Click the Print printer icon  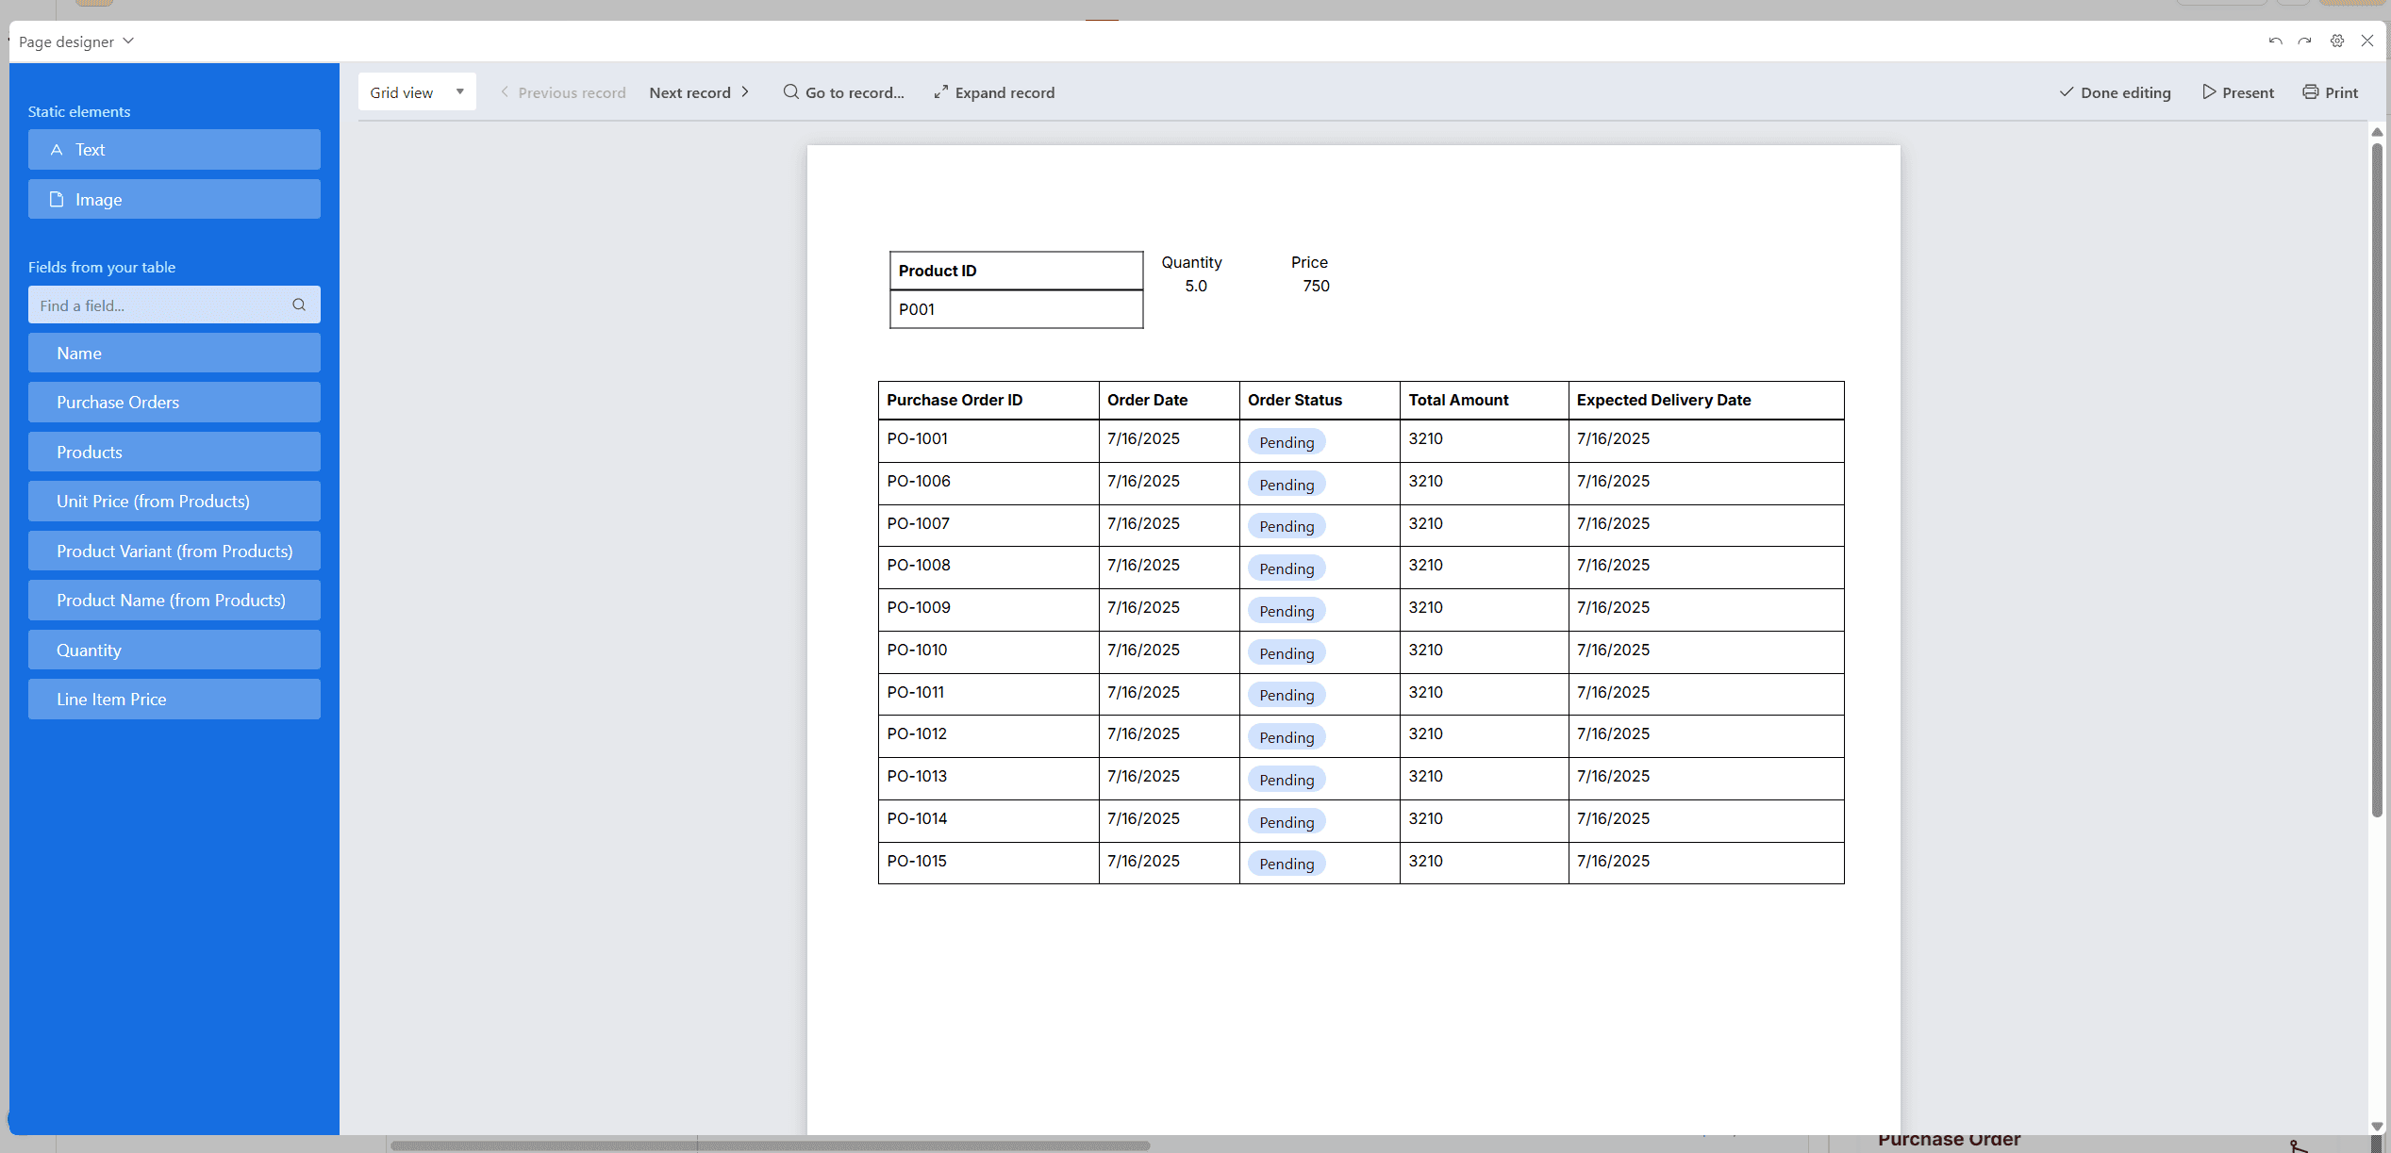(x=2310, y=92)
